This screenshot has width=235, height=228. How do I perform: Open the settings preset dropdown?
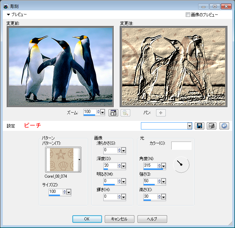[190, 126]
